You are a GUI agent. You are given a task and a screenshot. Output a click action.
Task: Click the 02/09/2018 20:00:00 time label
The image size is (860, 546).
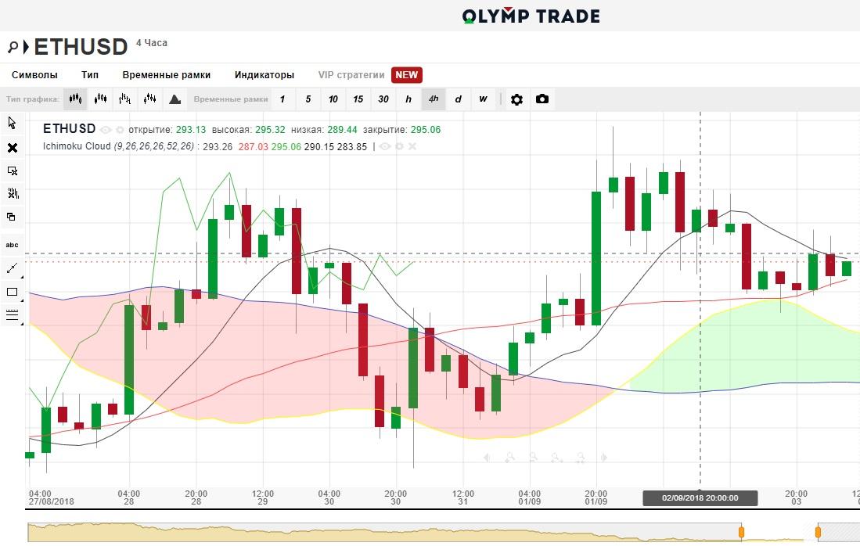[700, 498]
